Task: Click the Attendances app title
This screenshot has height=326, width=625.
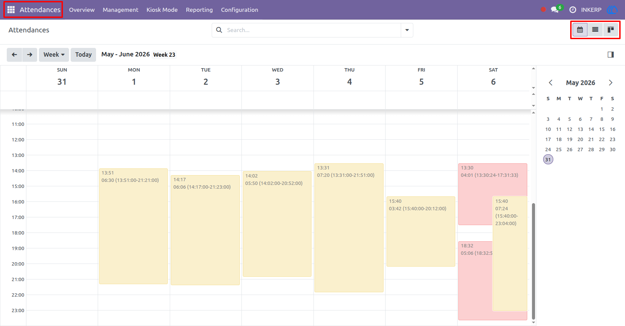Action: [40, 10]
